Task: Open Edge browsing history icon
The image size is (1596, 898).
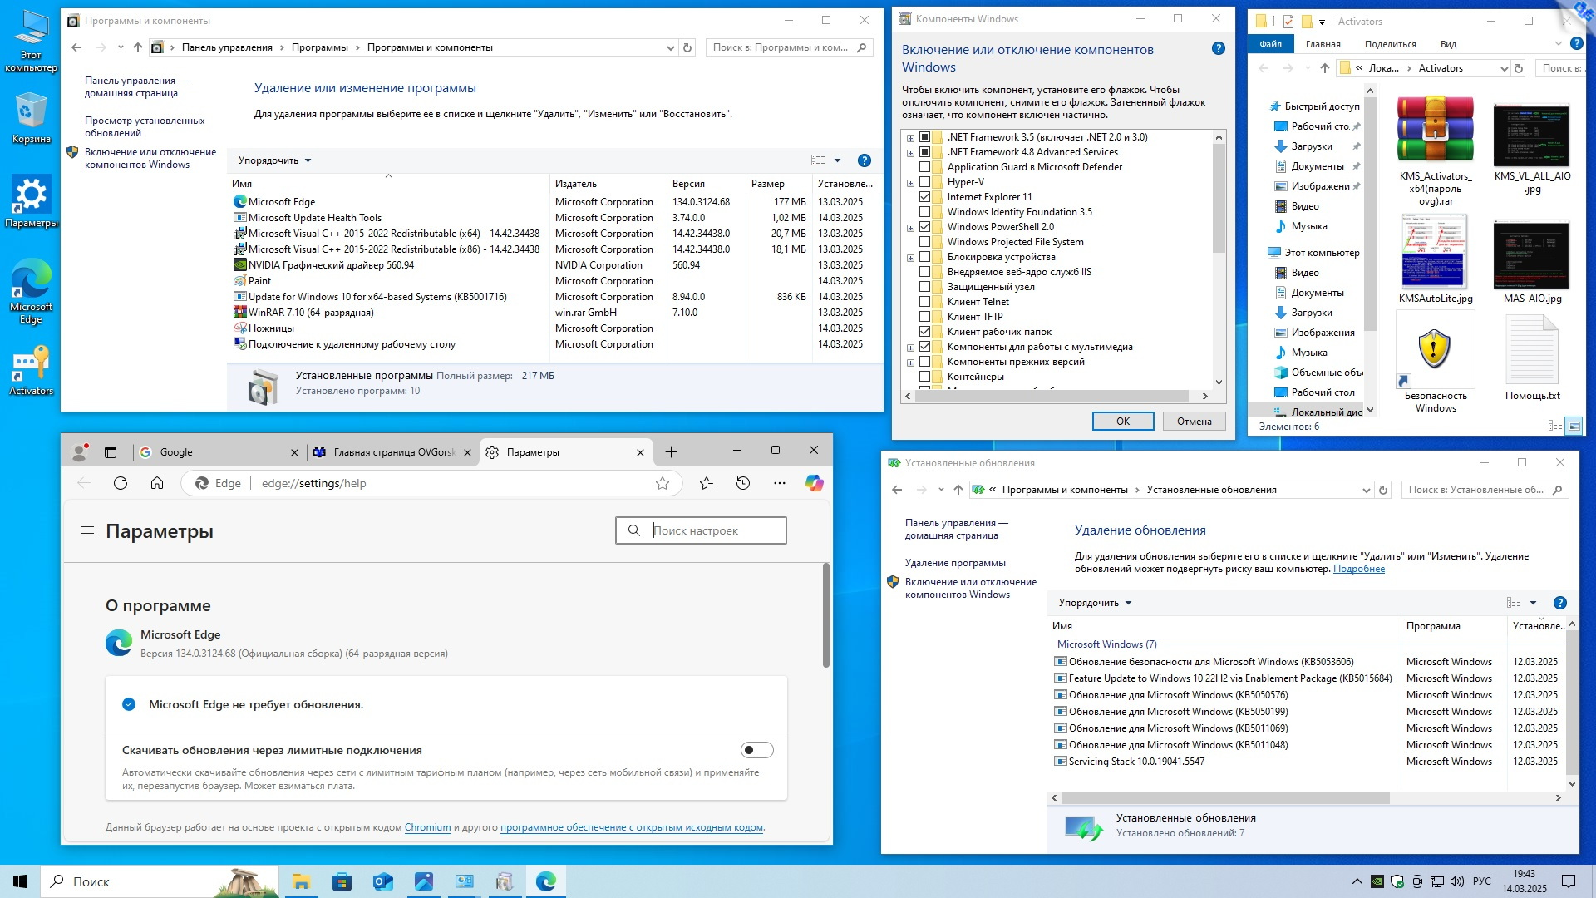Action: 743,483
